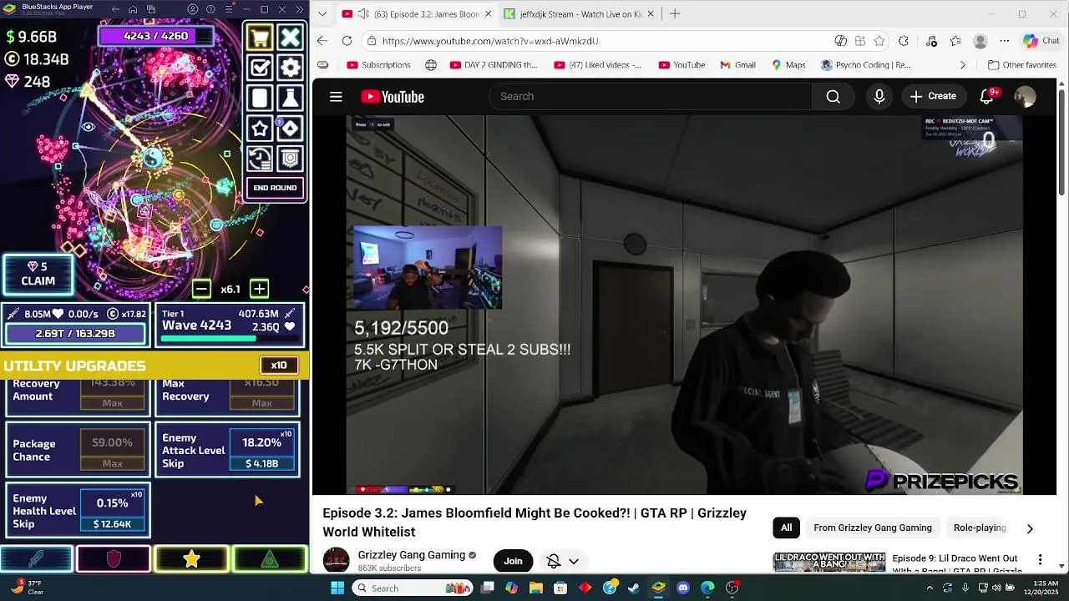
Task: Open Gmail bookmark
Action: pos(737,65)
